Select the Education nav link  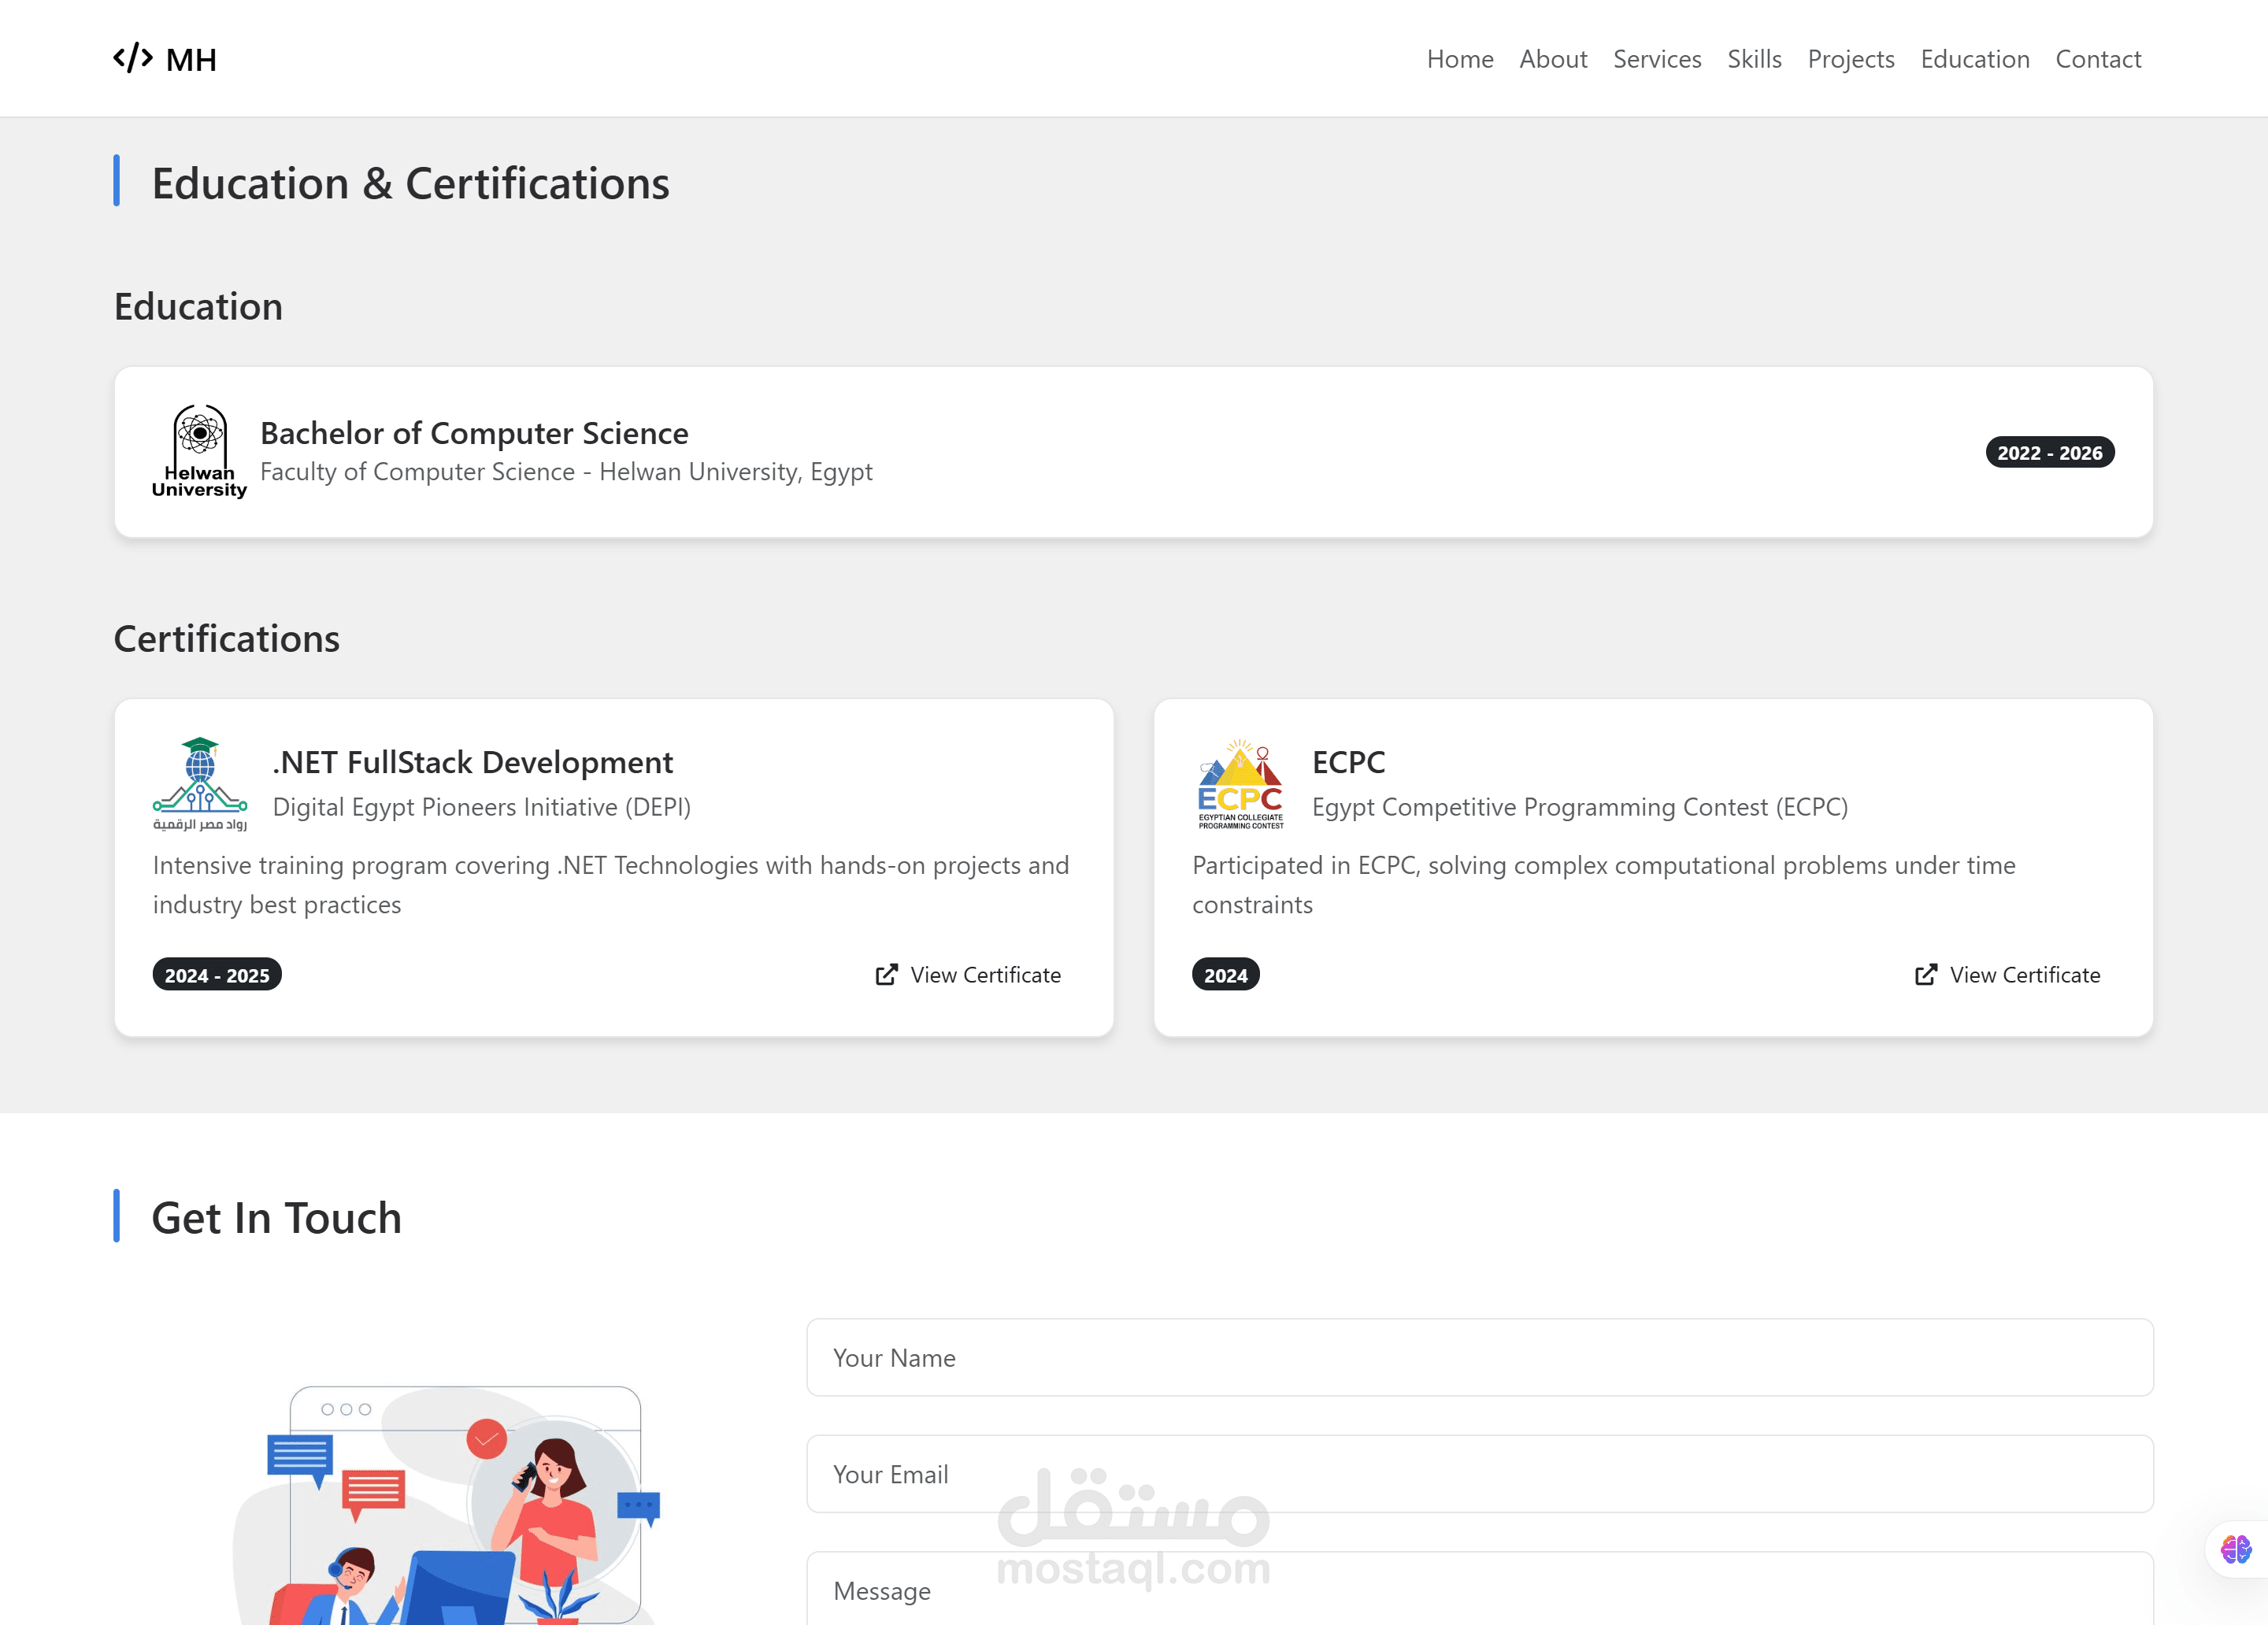click(x=1974, y=59)
